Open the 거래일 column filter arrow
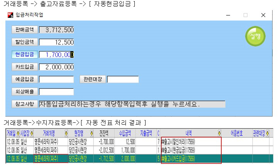278x165 pixels. [x=18, y=133]
